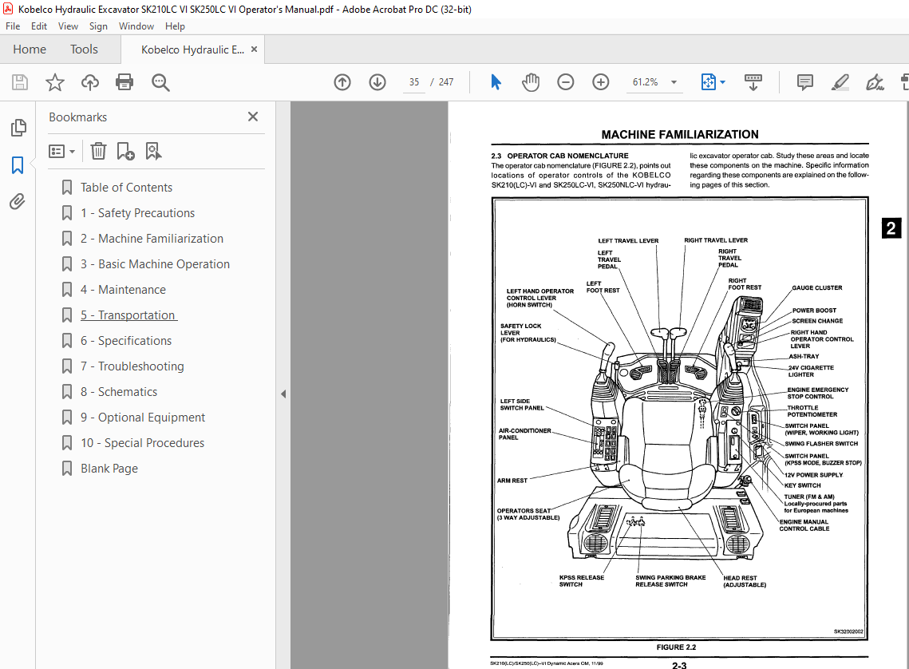909x669 pixels.
Task: Open the bookmark options dropdown menu
Action: tap(62, 152)
